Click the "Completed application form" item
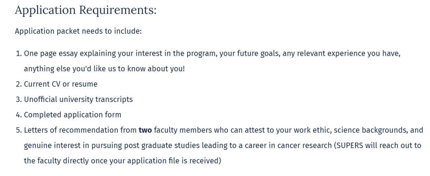The height and width of the screenshot is (176, 430). coord(72,115)
